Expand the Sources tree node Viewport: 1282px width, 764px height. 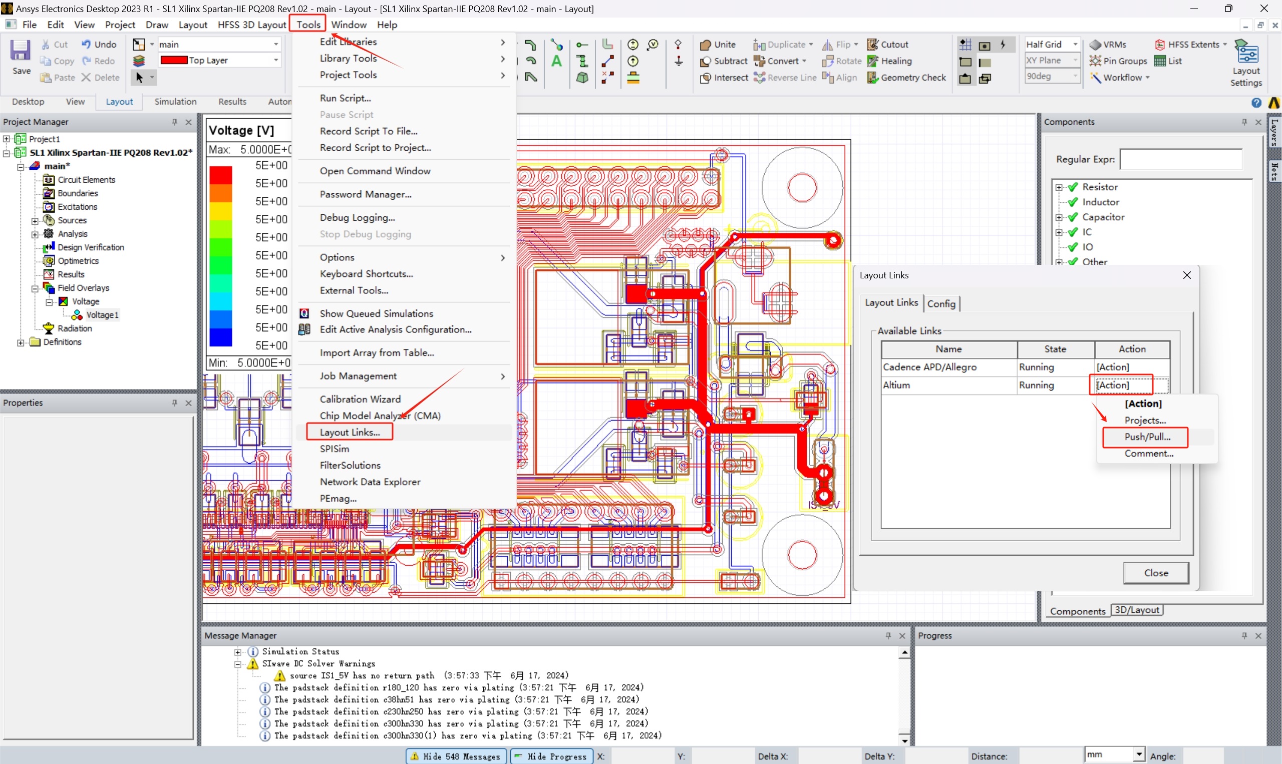click(35, 221)
